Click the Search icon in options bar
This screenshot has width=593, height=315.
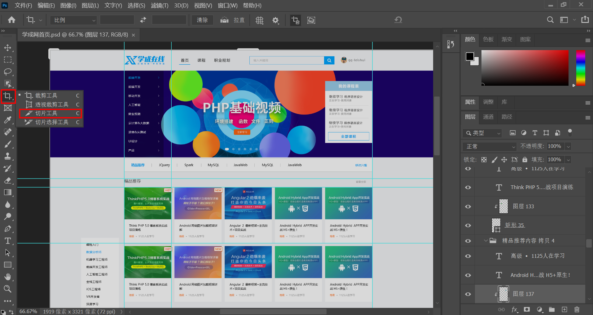point(550,20)
